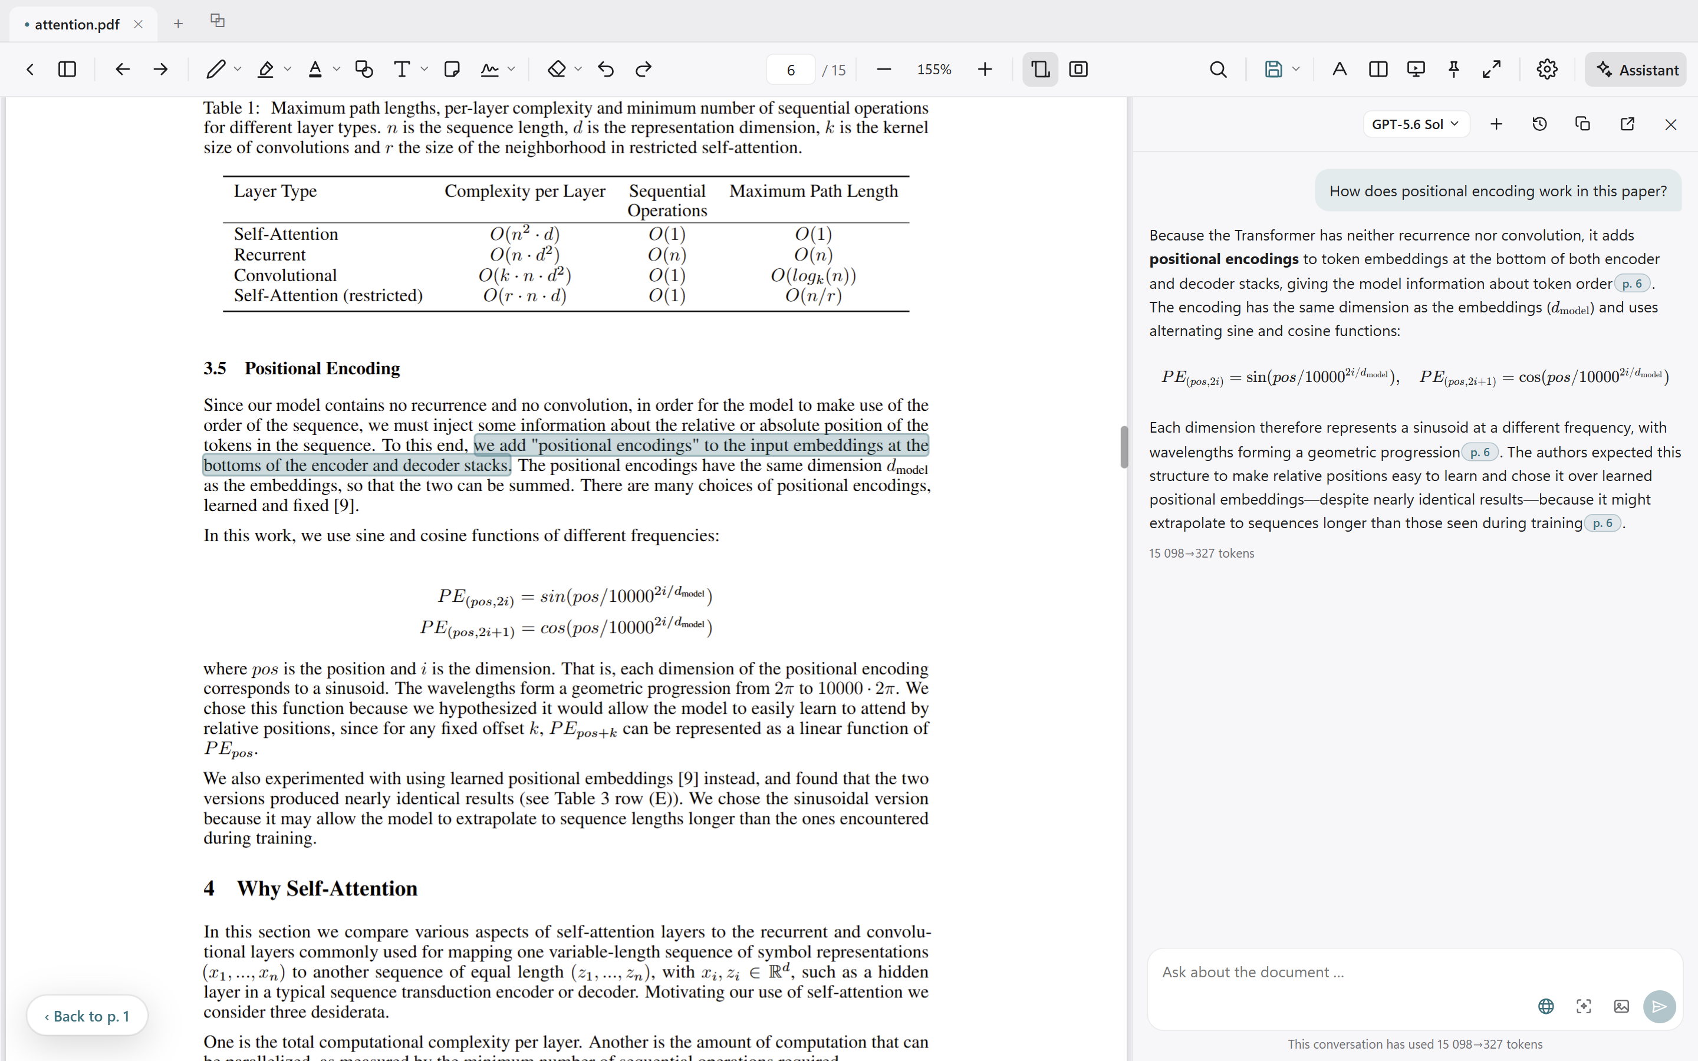Save the document

tap(1273, 69)
